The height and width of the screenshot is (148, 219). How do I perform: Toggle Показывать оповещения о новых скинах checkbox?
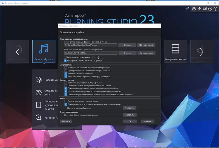(66, 88)
